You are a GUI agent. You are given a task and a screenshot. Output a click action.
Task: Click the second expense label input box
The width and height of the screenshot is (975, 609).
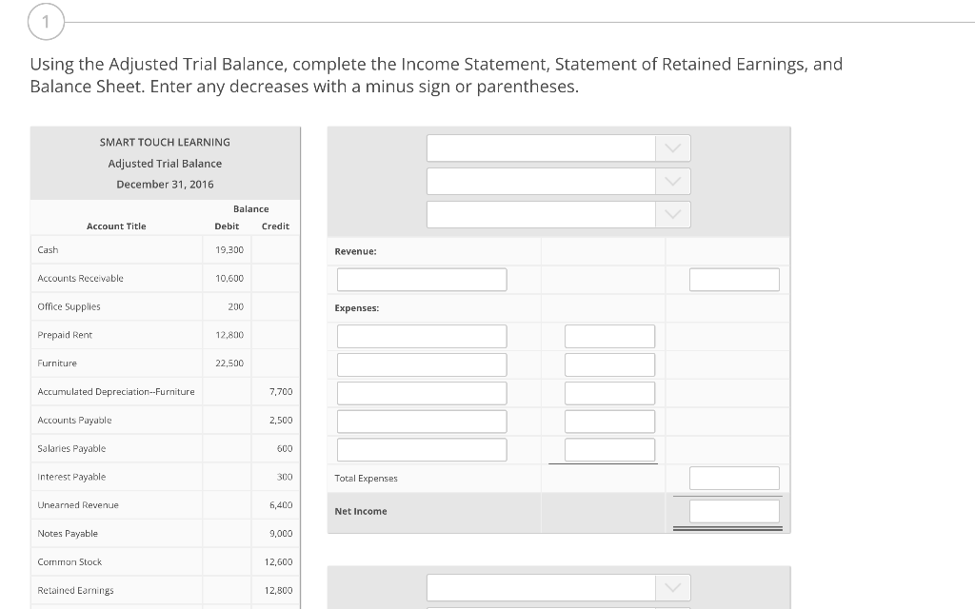pyautogui.click(x=421, y=363)
